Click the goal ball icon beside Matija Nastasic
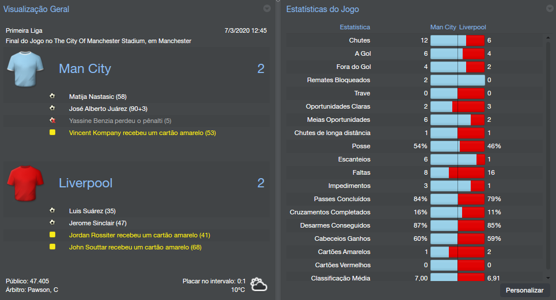Image resolution: width=556 pixels, height=300 pixels. (x=52, y=96)
